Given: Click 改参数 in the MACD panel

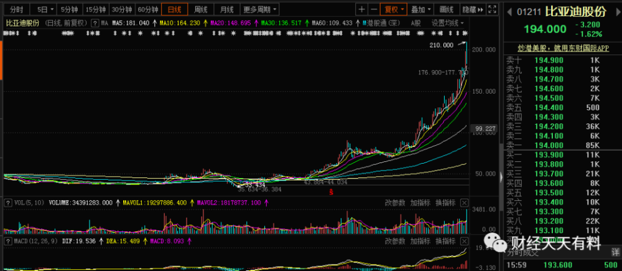Looking at the screenshot, I should (x=395, y=241).
